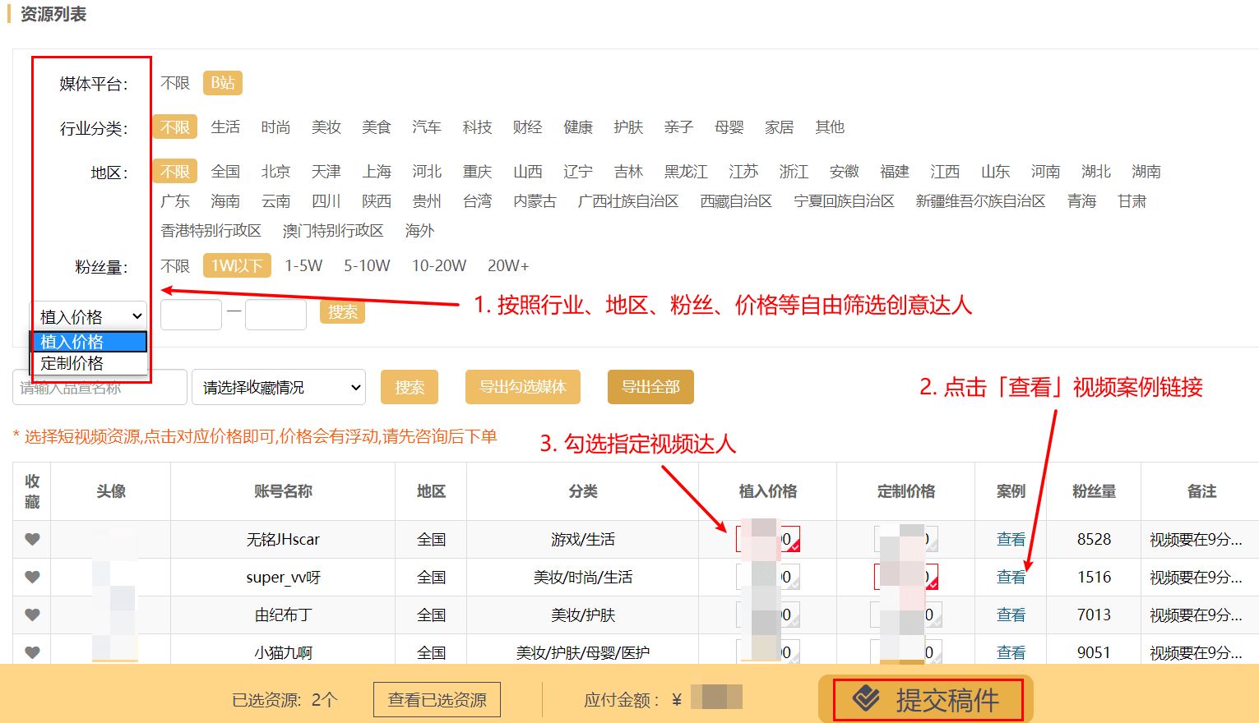Select 美妆 in the industry category filter
The image size is (1259, 723).
[326, 127]
